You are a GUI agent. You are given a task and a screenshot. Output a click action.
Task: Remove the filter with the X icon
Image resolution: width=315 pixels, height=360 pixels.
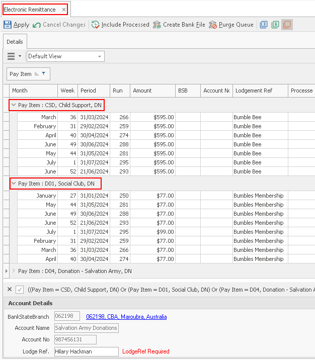(x=10, y=289)
